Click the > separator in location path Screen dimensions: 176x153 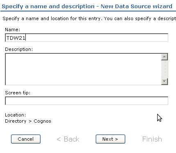[x=30, y=121]
